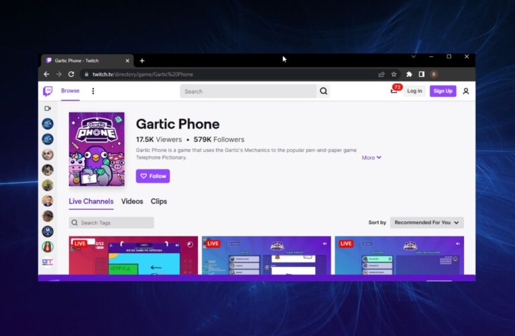Open the three-dot More menu beside Browse
This screenshot has height=336, width=515.
pyautogui.click(x=93, y=91)
